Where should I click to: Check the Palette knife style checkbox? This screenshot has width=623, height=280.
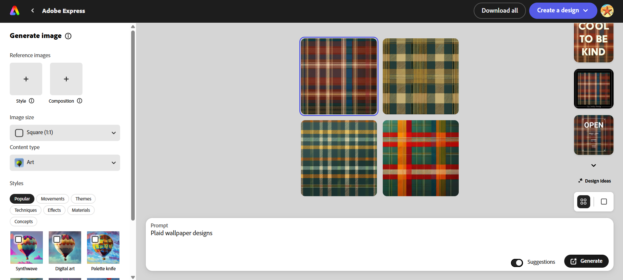point(95,239)
